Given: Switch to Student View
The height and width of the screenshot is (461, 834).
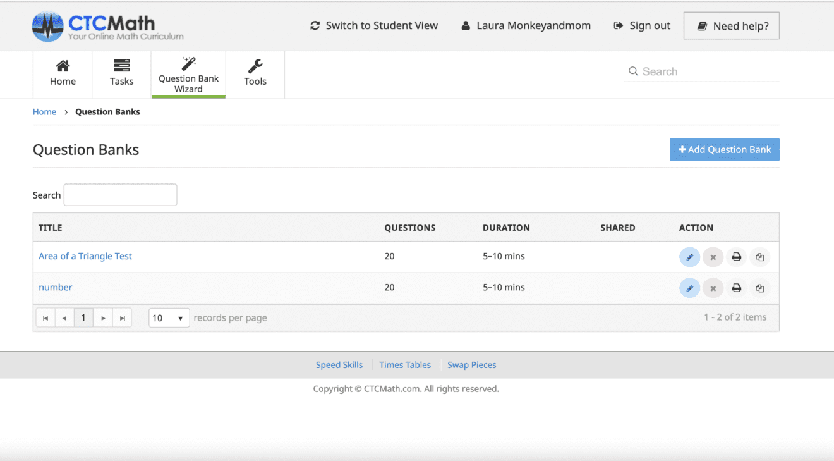Looking at the screenshot, I should (x=374, y=26).
